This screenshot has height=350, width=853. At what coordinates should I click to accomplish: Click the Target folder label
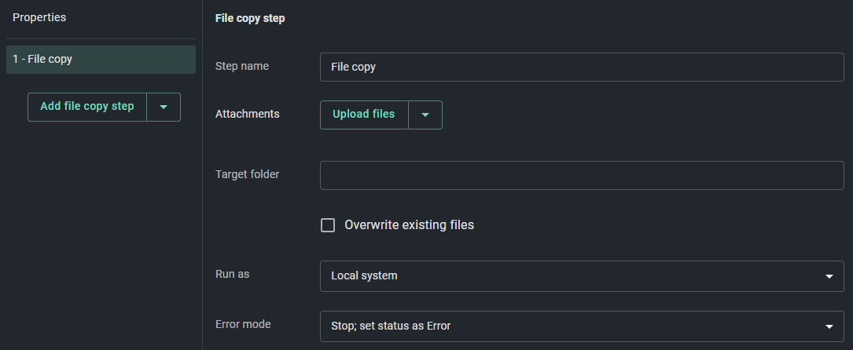tap(247, 174)
